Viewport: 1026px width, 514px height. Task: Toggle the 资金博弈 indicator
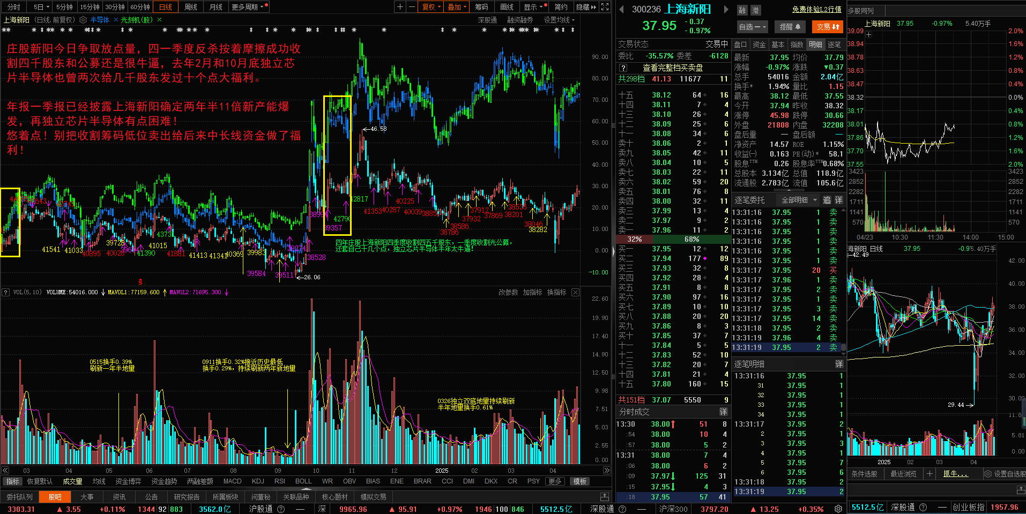(x=128, y=481)
